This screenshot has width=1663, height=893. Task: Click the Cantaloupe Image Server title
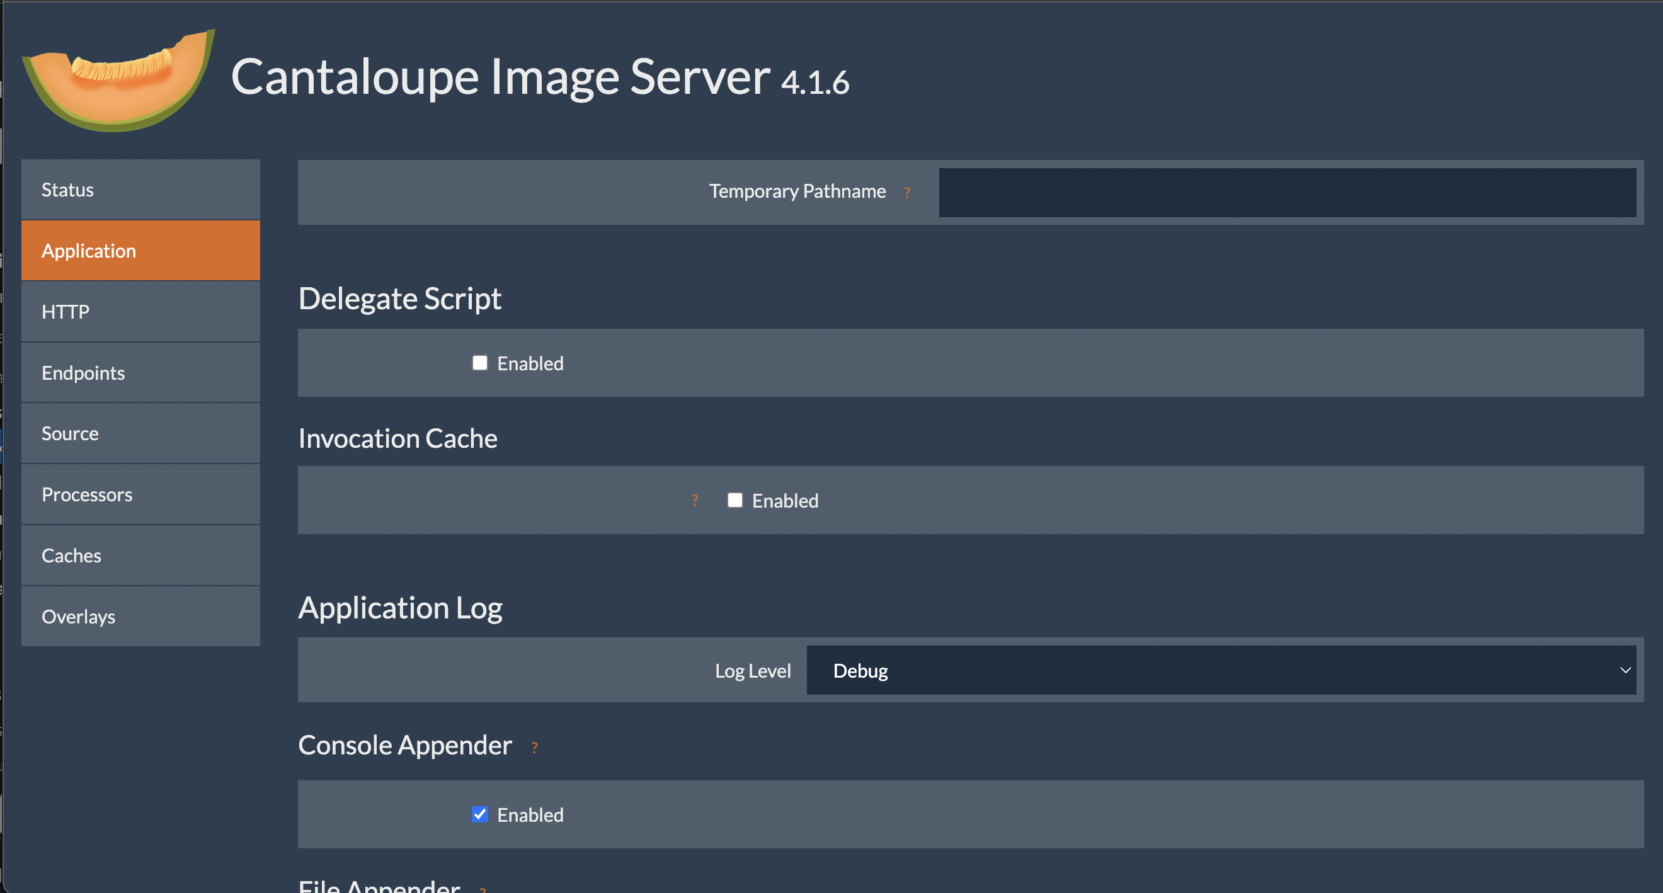tap(501, 77)
